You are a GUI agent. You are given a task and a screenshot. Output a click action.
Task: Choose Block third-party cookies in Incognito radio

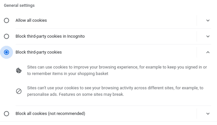6,36
